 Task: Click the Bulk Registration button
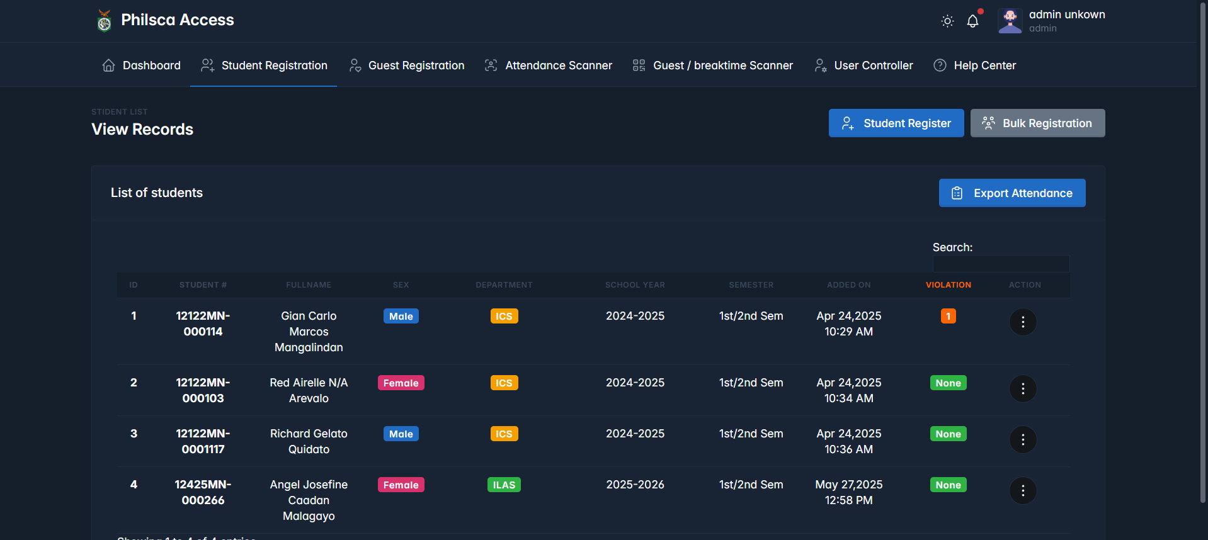(1037, 123)
